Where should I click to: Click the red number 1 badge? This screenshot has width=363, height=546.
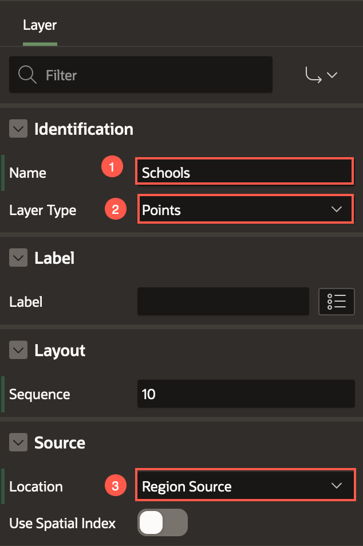112,167
